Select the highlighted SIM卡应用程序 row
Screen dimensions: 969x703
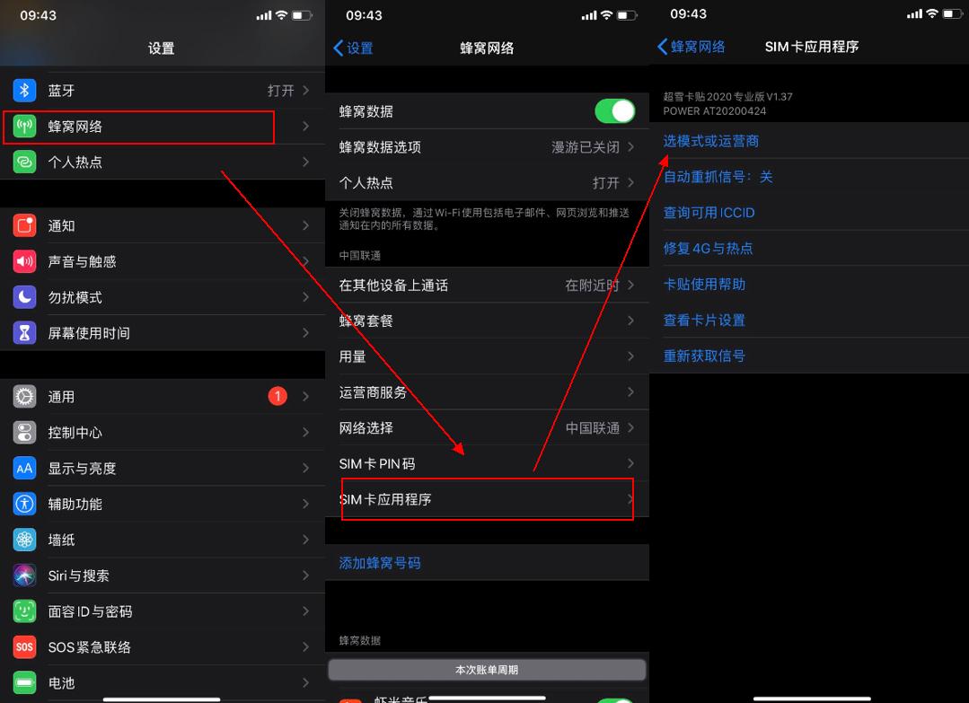pyautogui.click(x=487, y=499)
